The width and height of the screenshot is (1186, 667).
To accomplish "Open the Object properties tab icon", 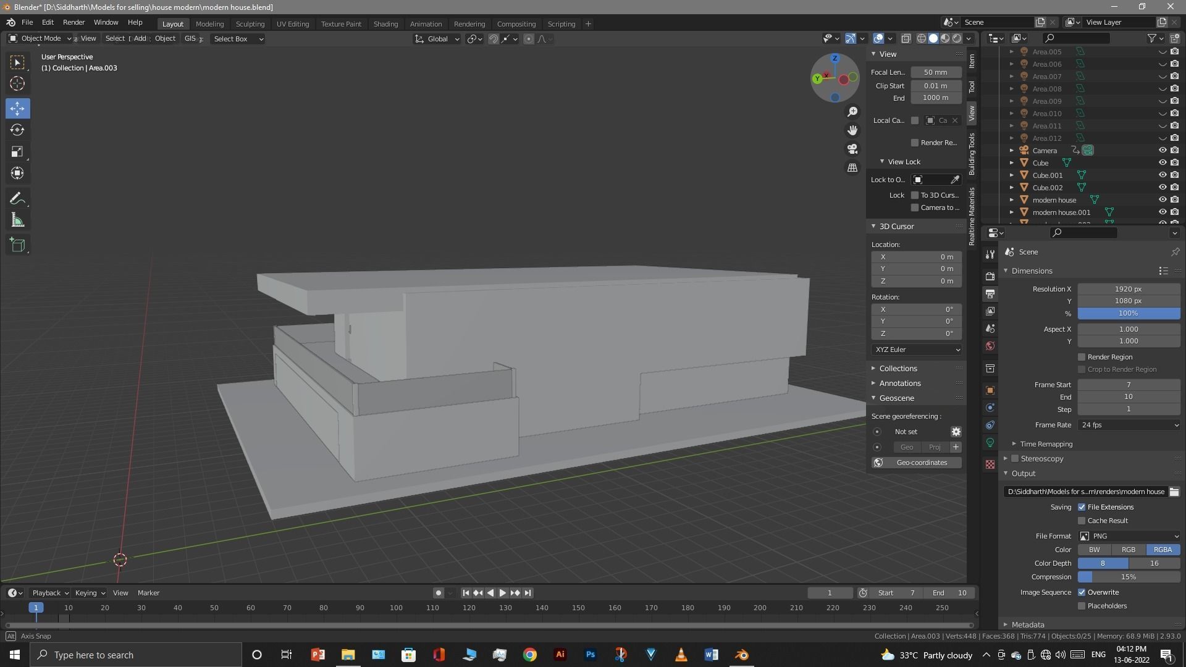I will (990, 390).
